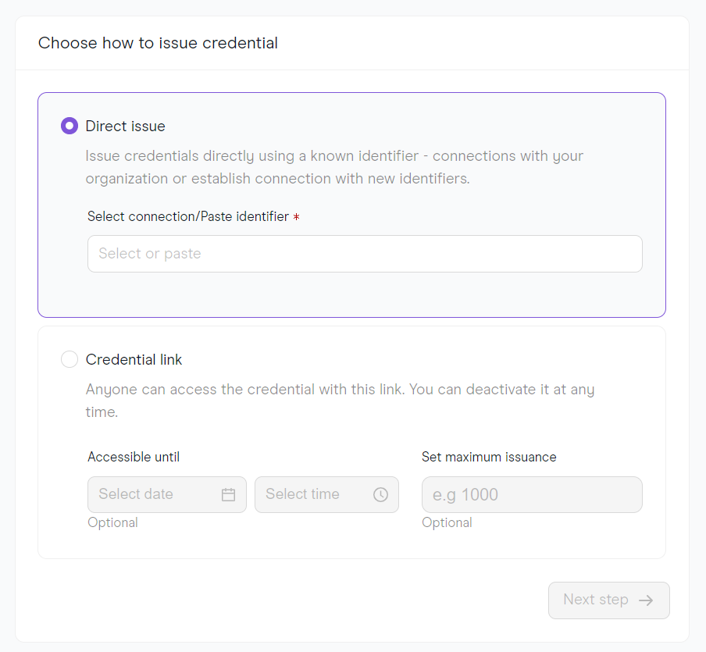Click the arrow icon on Next step

(646, 600)
